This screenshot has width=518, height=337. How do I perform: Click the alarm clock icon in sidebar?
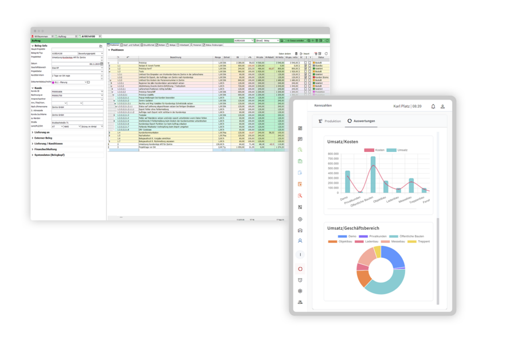(x=300, y=280)
